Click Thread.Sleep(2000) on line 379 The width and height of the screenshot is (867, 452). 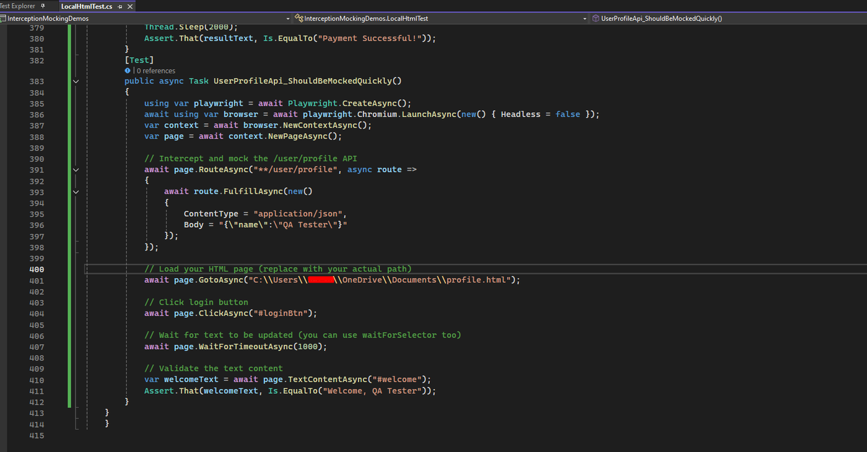188,27
